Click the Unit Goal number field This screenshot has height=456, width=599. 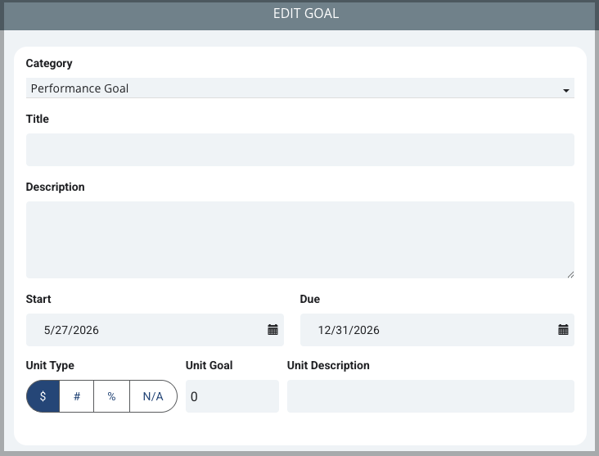(x=232, y=396)
